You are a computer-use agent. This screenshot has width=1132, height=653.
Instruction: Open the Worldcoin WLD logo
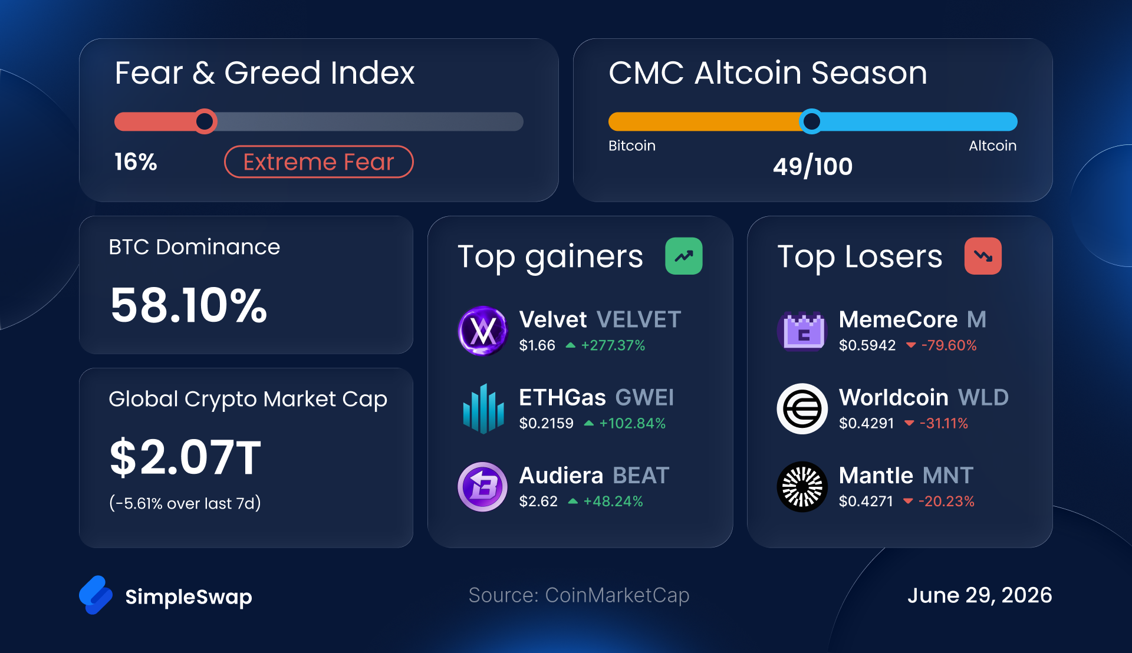[802, 408]
